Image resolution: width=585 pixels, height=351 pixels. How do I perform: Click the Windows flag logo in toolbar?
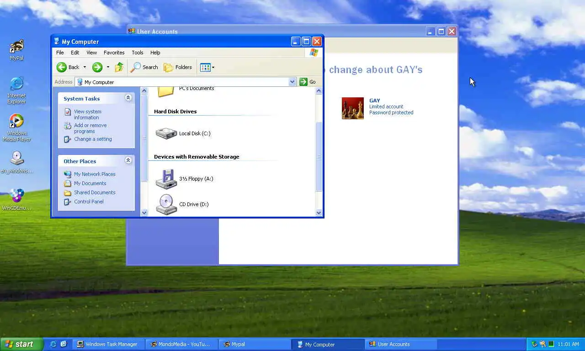[314, 53]
